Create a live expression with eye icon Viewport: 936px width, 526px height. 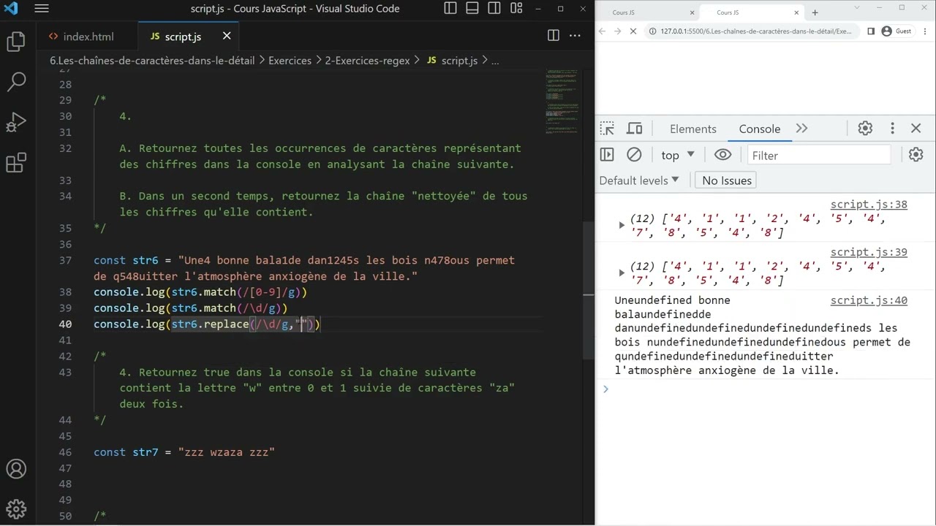pyautogui.click(x=722, y=155)
